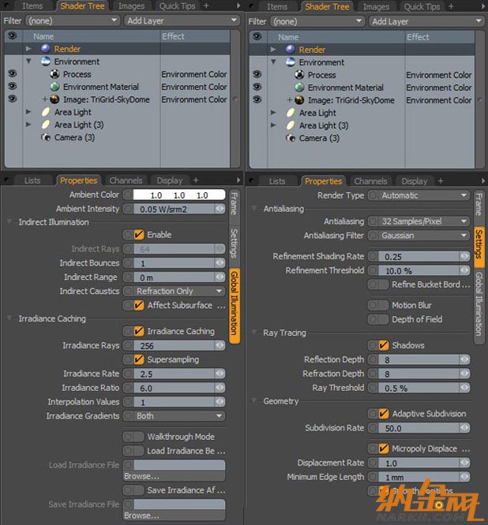Click the Render sphere icon in right Shader Tree
Viewport: 488px width, 525px height.
[291, 50]
